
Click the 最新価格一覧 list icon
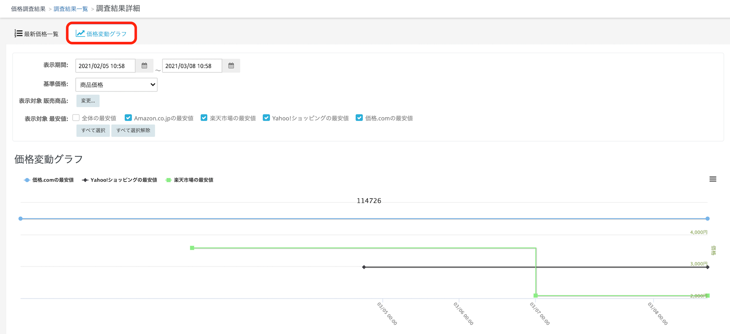click(x=18, y=33)
